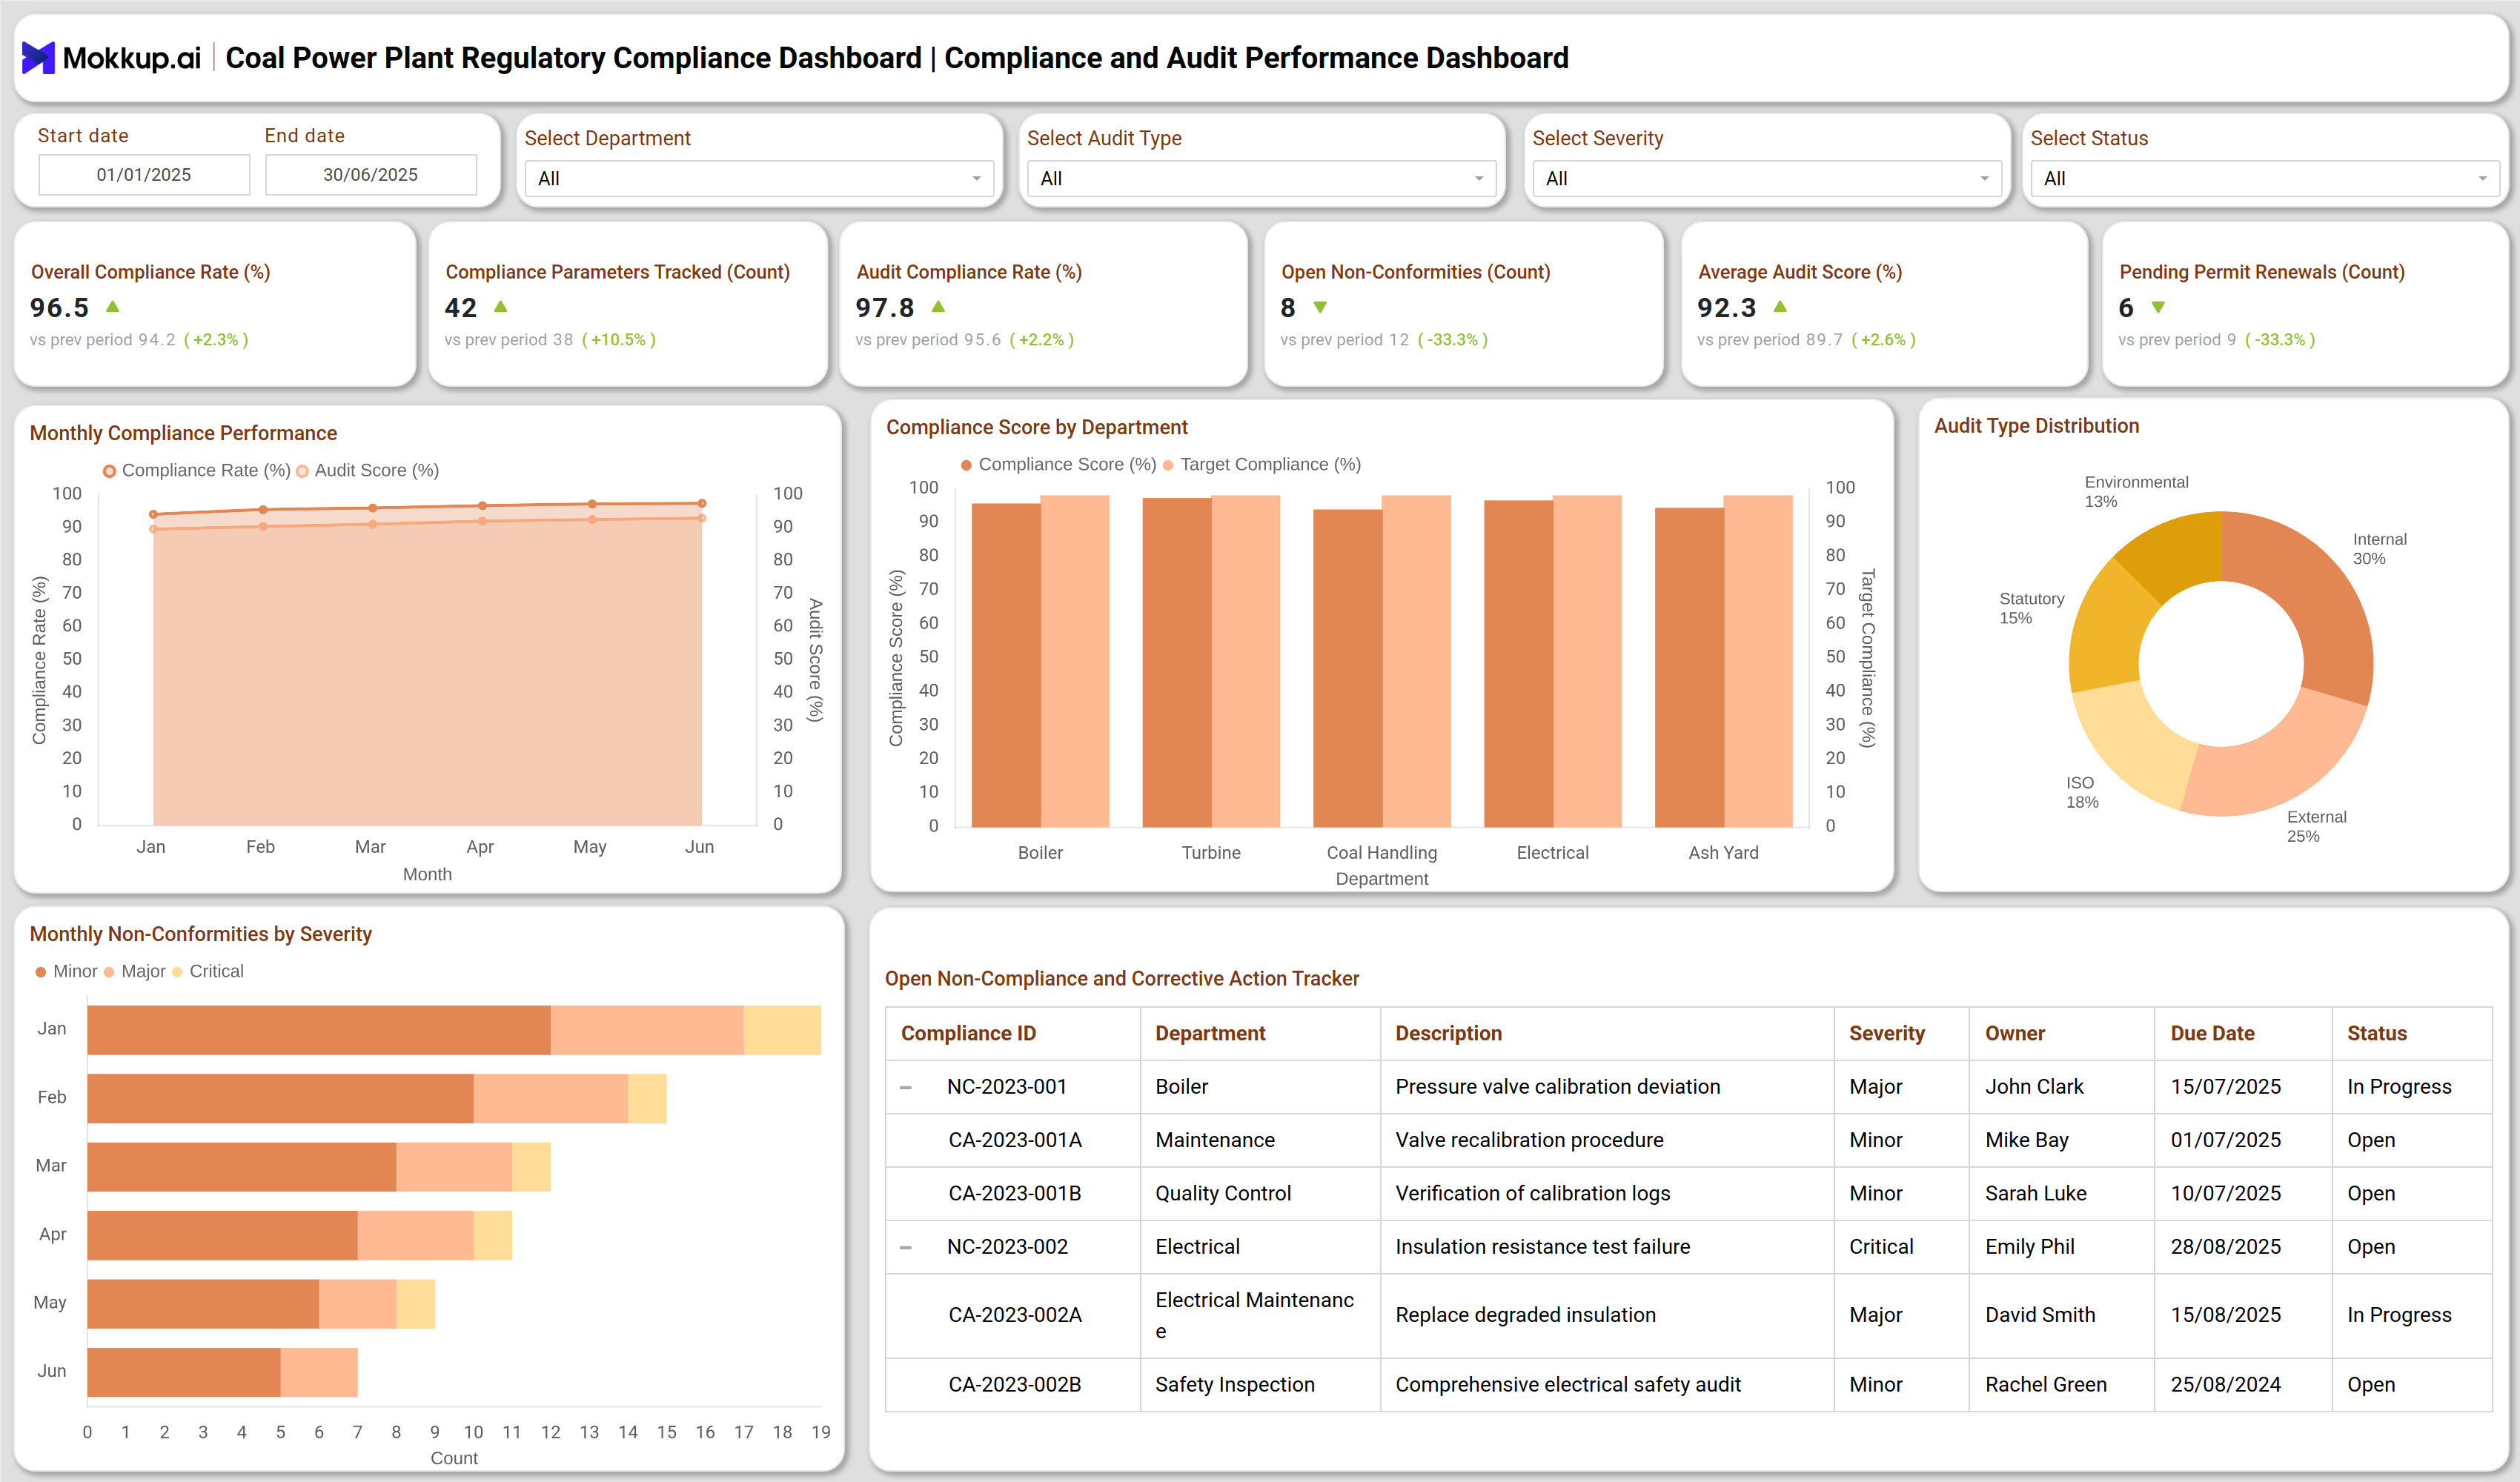2520x1482 pixels.
Task: Click the Start date field 01/01/2025
Action: (x=144, y=175)
